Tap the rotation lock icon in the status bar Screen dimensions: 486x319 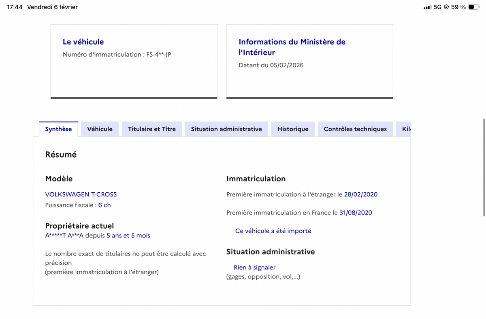coord(446,7)
